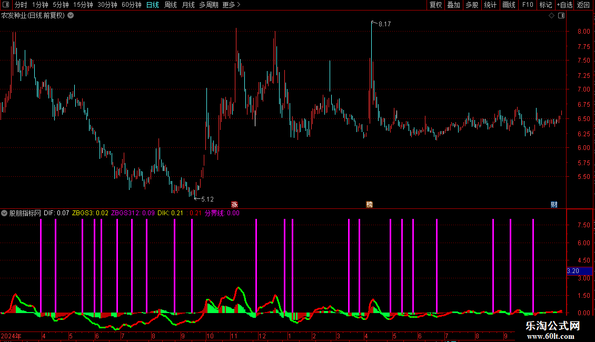The height and width of the screenshot is (342, 595).
Task: Click the 标记 mark button
Action: click(x=546, y=5)
